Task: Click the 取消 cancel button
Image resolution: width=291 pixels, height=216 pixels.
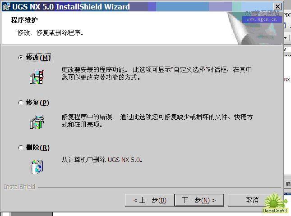Action: [x=252, y=200]
